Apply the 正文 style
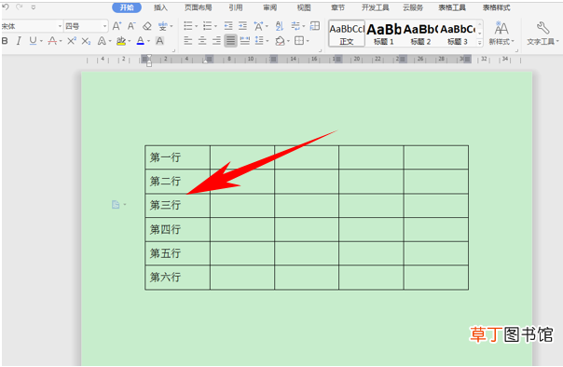563x367 pixels. [347, 34]
